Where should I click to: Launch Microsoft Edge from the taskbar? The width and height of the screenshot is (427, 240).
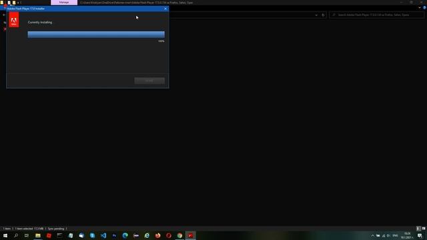pos(125,235)
